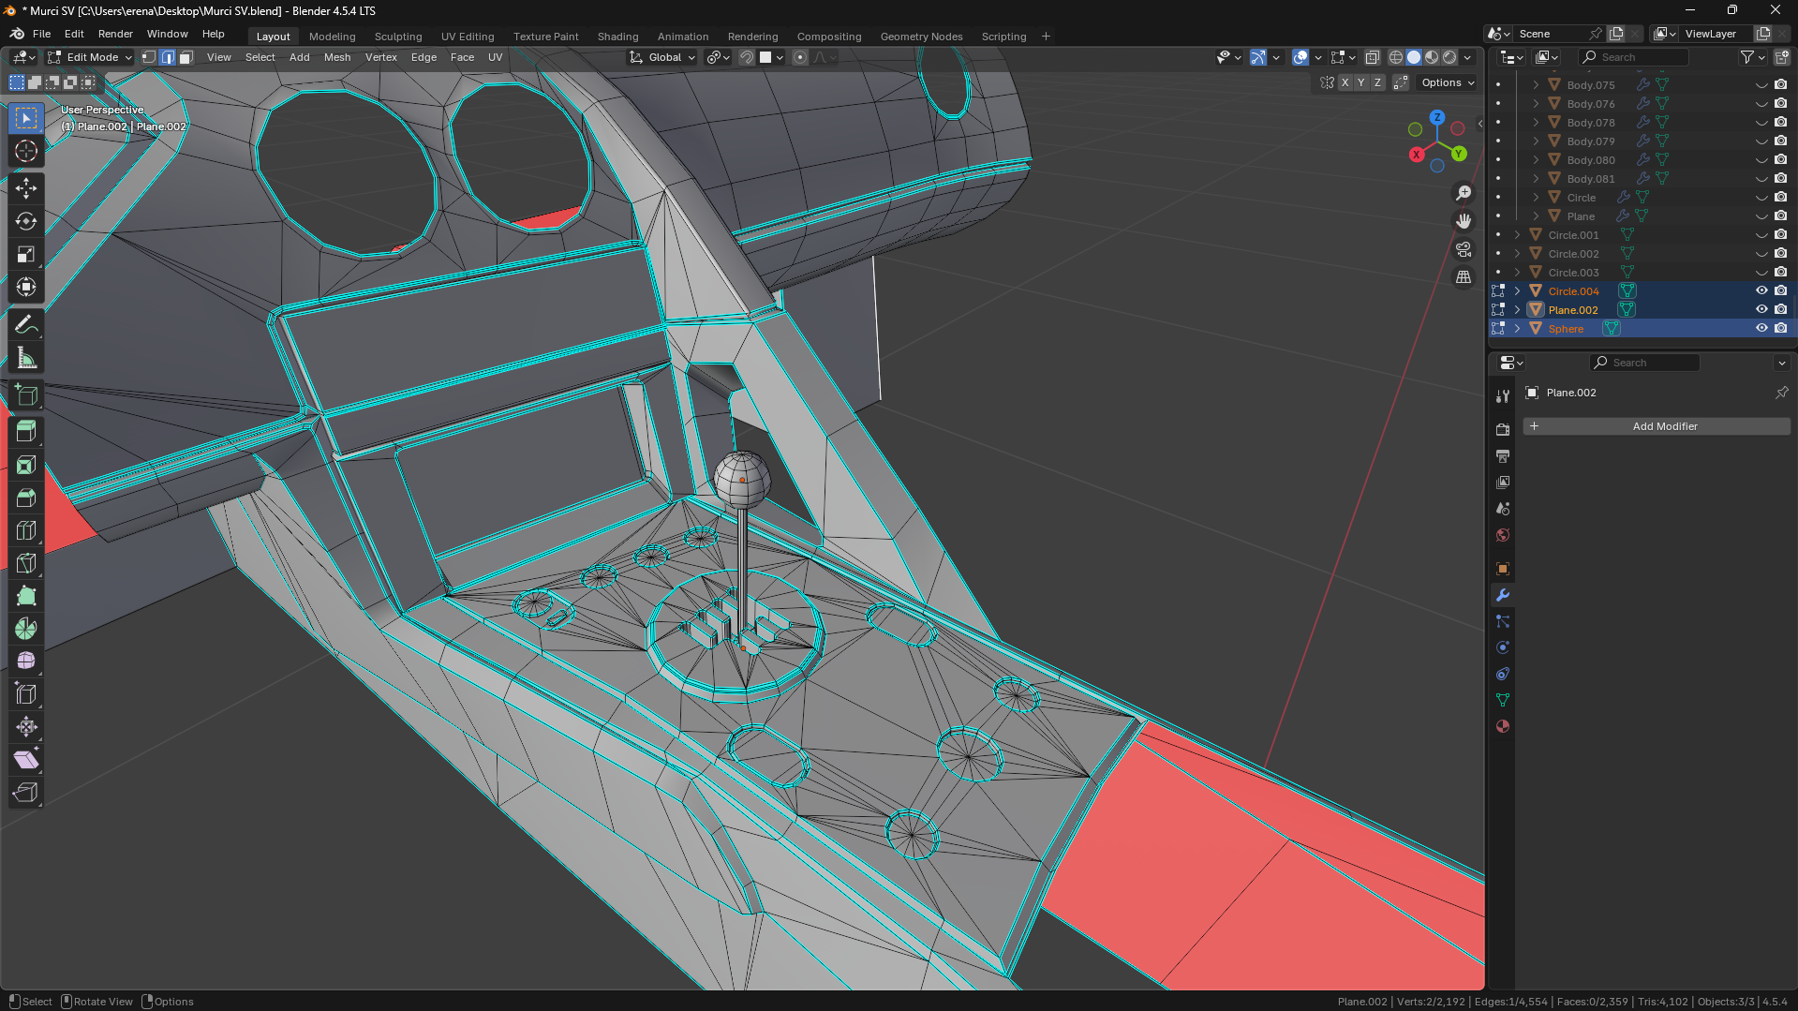
Task: Activate the Poly Build tool
Action: pos(26,596)
